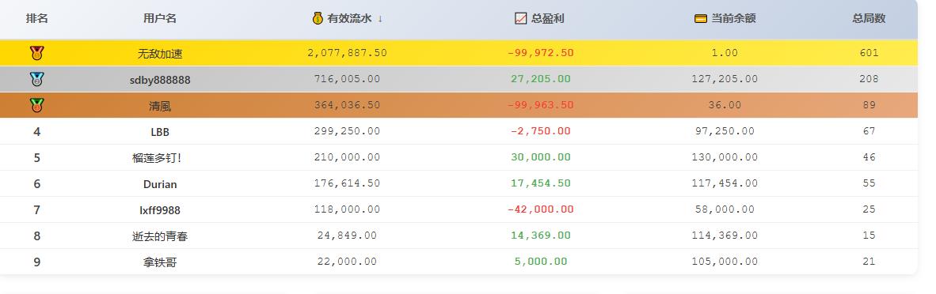Image resolution: width=936 pixels, height=294 pixels.
Task: Click profit value 5,000.00
Action: [540, 262]
